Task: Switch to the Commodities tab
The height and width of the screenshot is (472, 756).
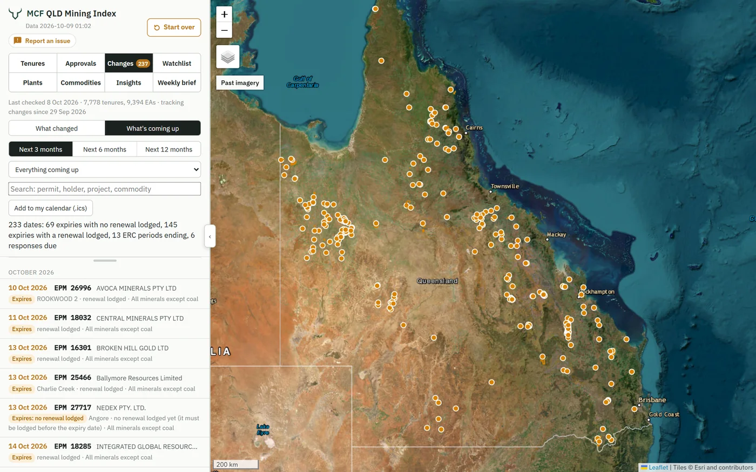Action: (x=81, y=83)
